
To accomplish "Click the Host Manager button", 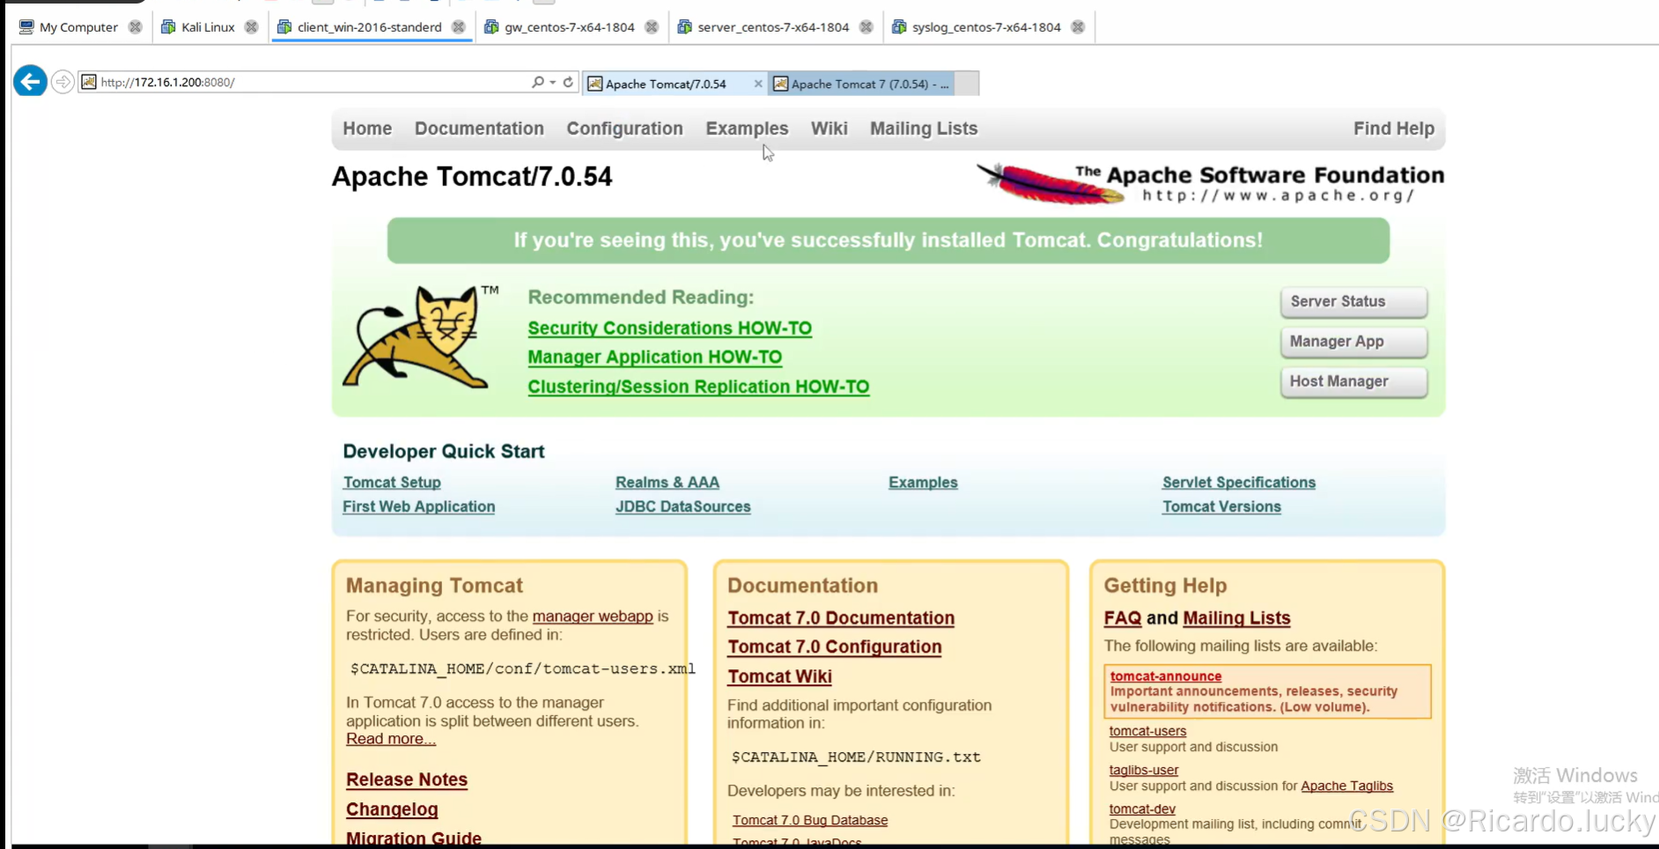I will click(1353, 381).
